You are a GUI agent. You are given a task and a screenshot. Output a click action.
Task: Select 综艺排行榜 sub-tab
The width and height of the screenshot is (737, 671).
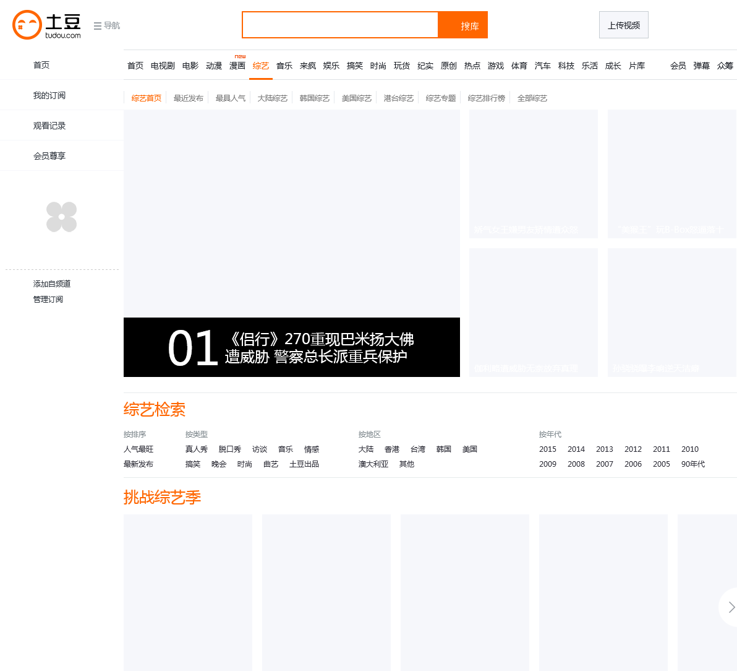[487, 98]
